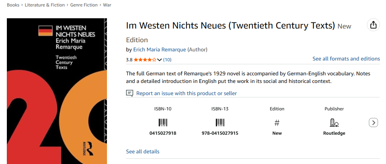The height and width of the screenshot is (164, 386).
Task: Click the report issue speech bubble icon
Action: 130,93
